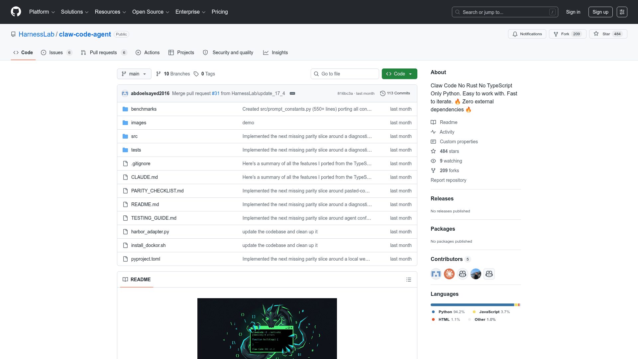Click the branch icon beside 10 Branches
Viewport: 638px width, 359px height.
159,74
